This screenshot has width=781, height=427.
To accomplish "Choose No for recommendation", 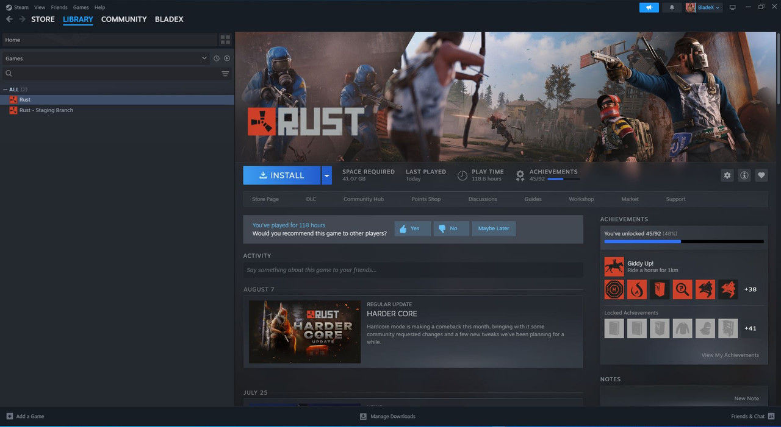I will pos(451,228).
